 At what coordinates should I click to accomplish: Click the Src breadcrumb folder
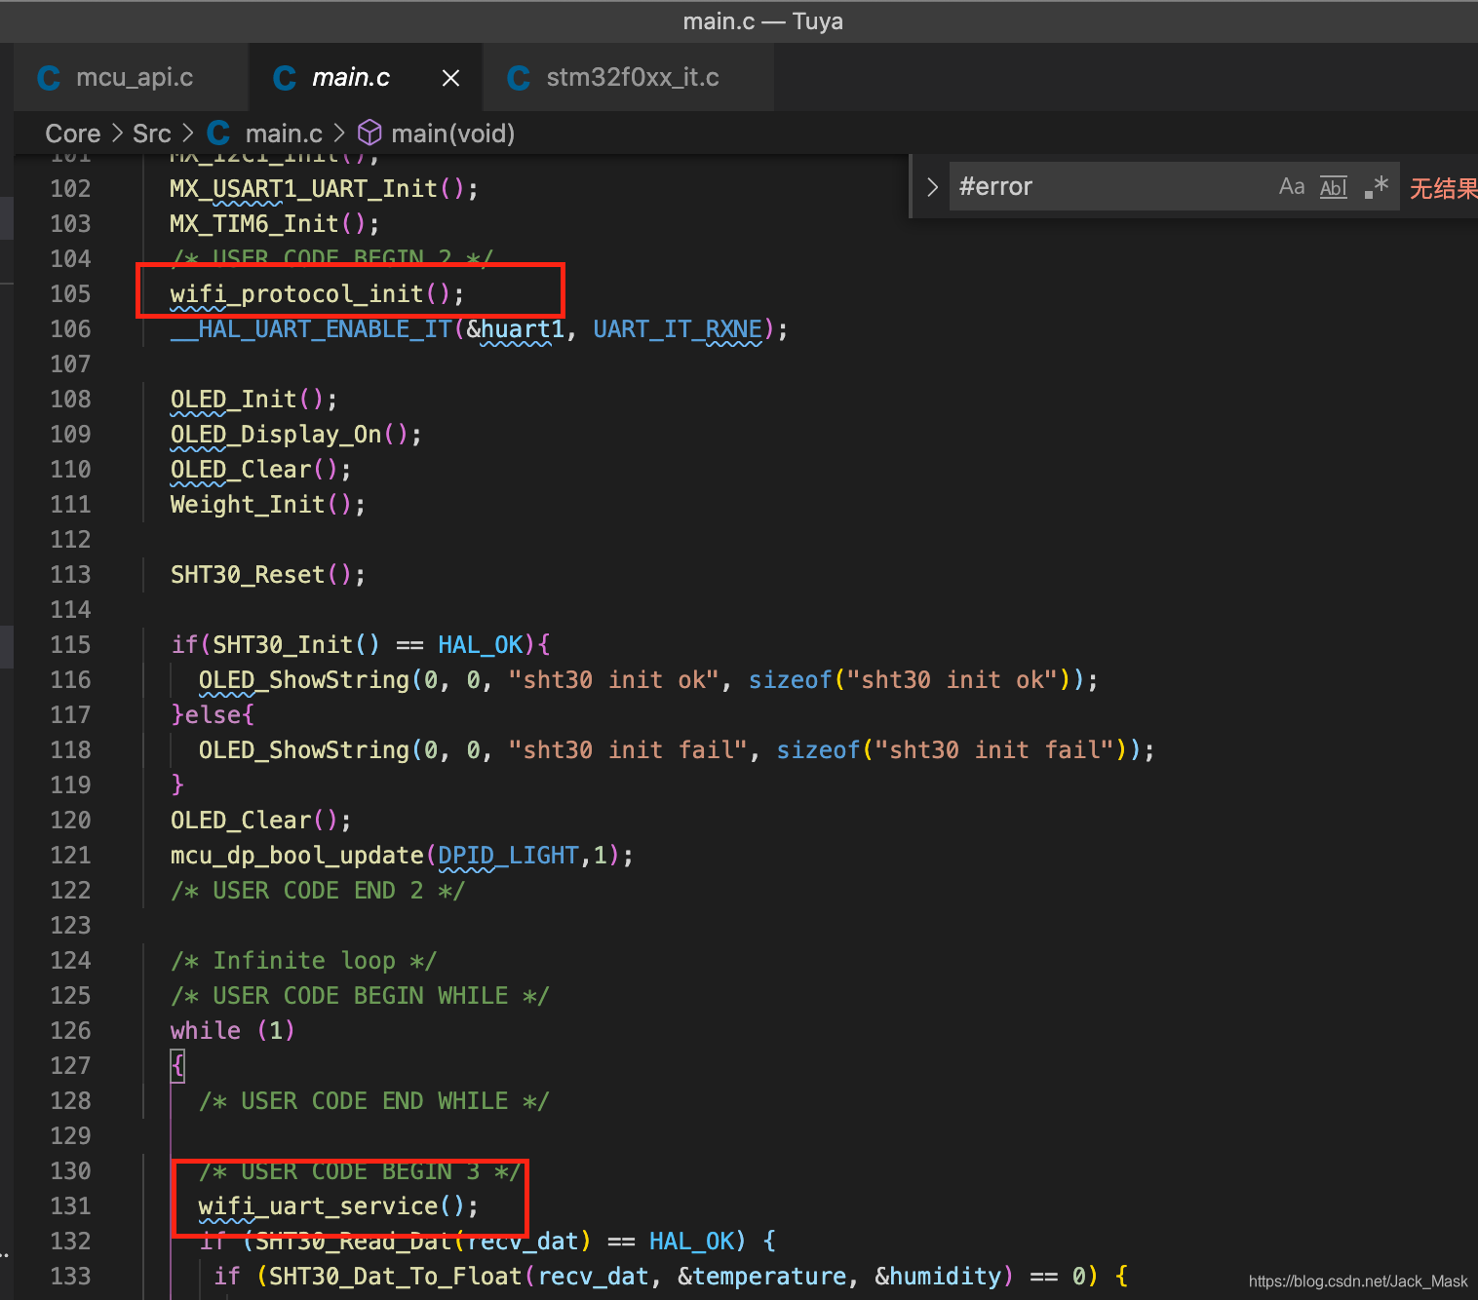[x=152, y=134]
